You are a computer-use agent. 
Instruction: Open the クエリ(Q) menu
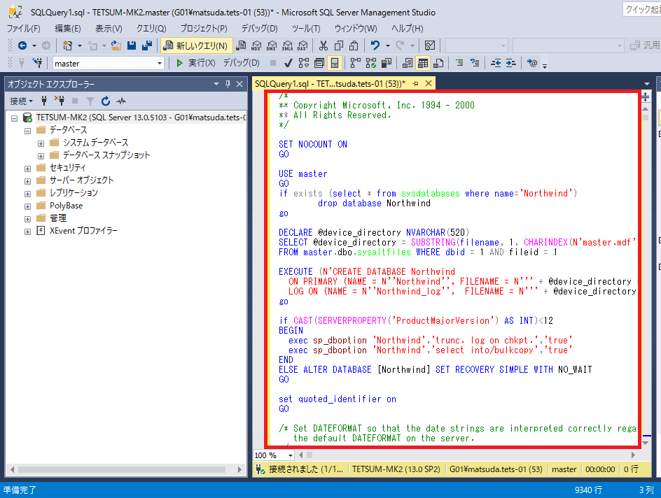click(x=151, y=29)
